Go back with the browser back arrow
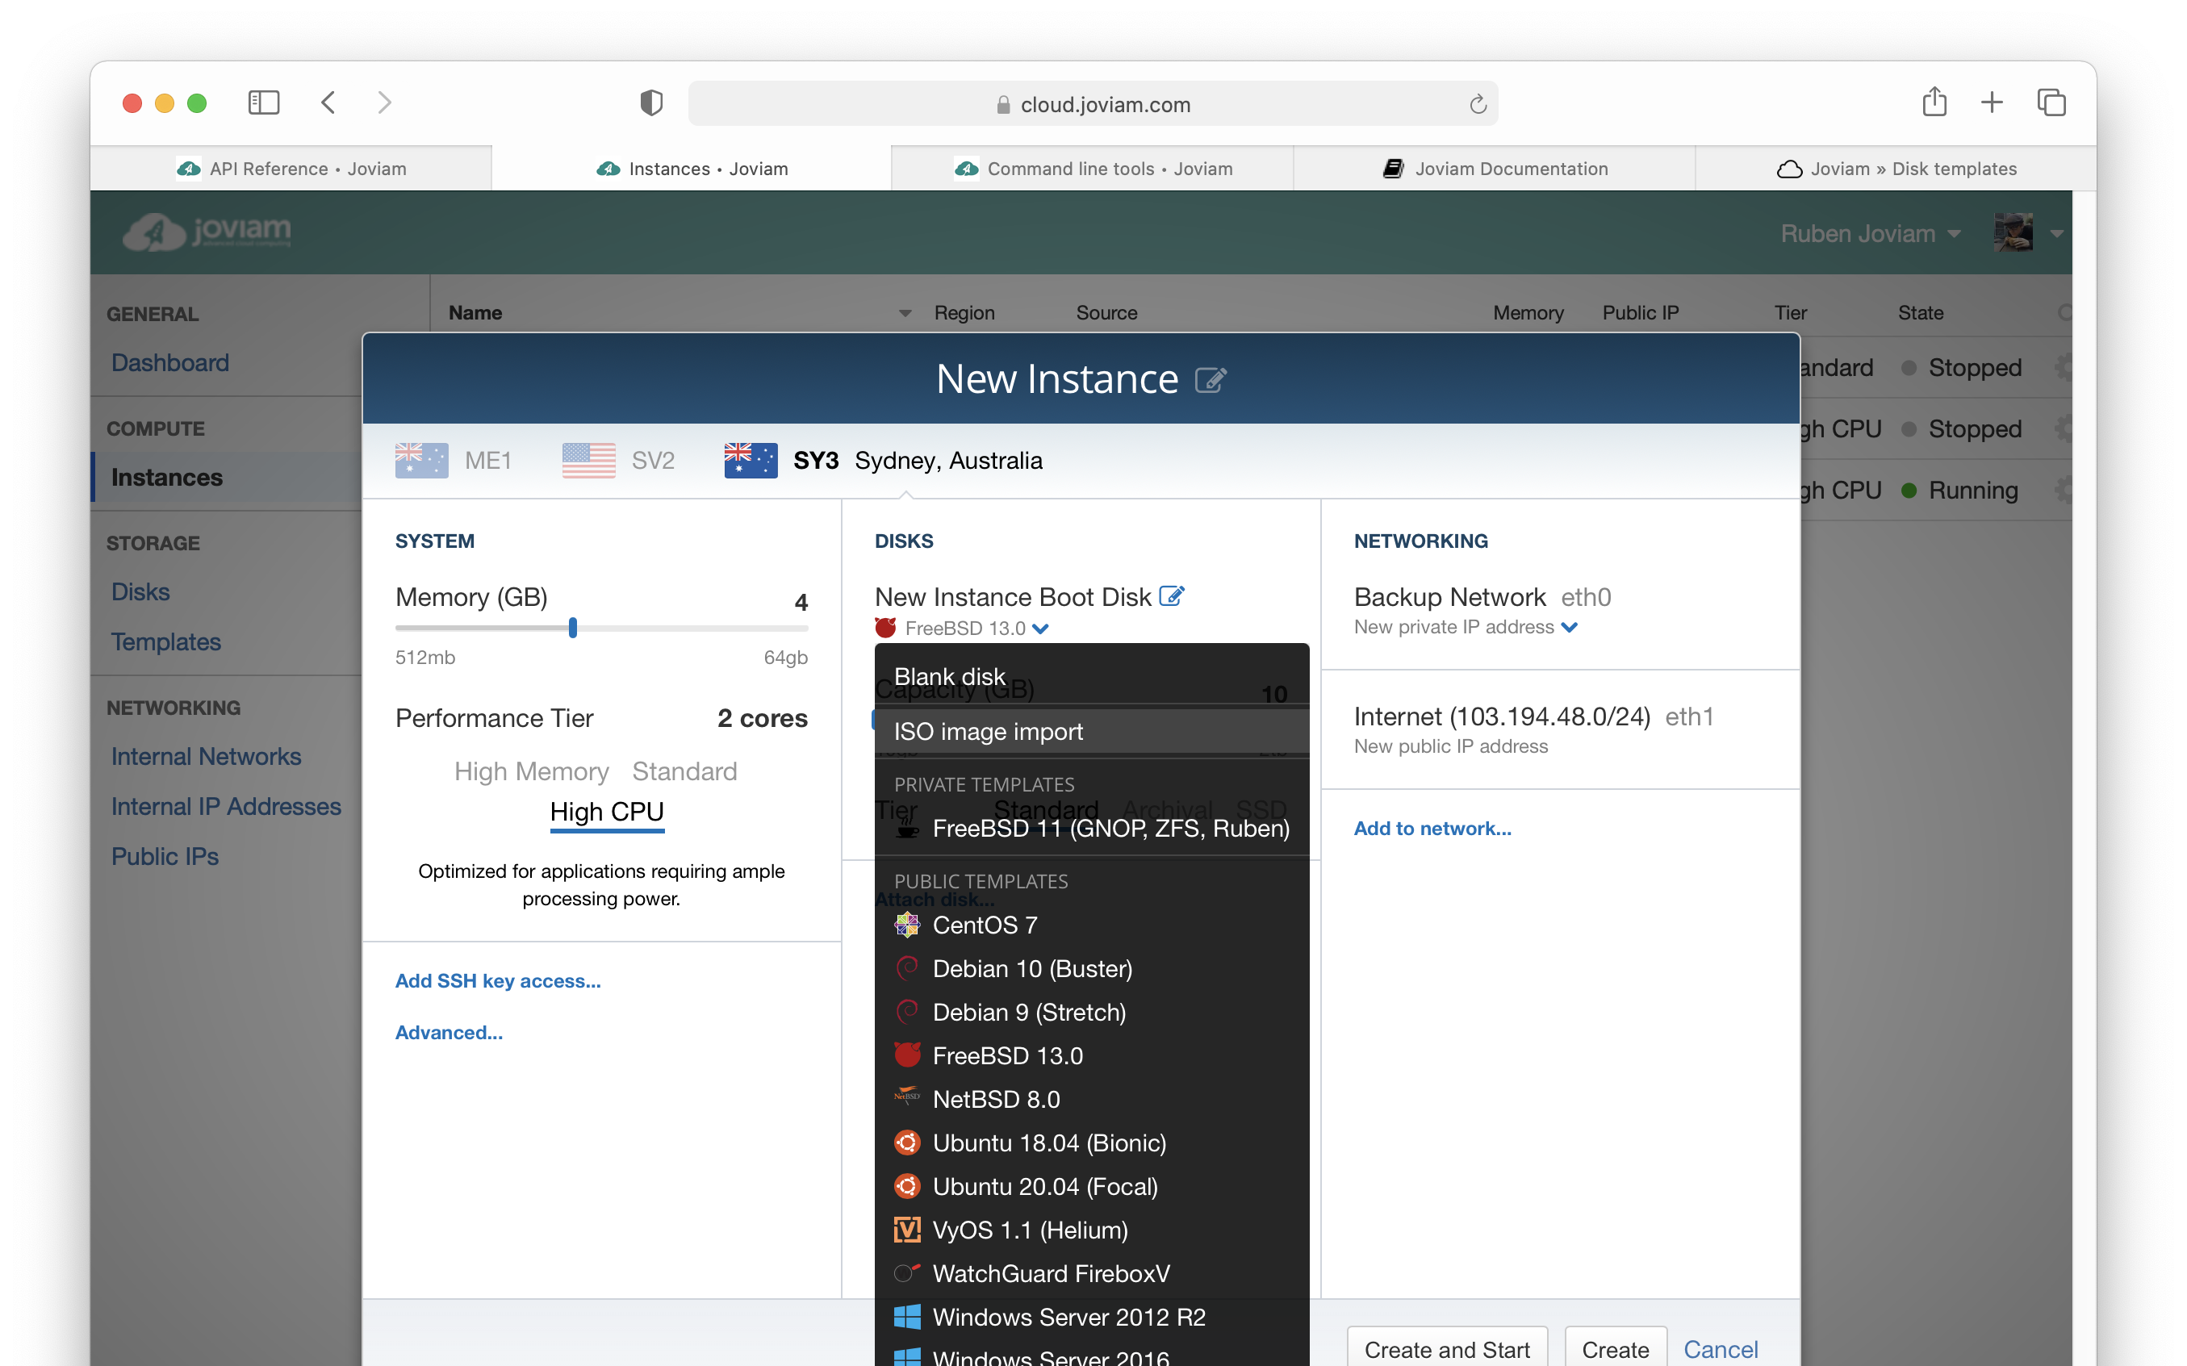Image resolution: width=2187 pixels, height=1366 pixels. [328, 103]
